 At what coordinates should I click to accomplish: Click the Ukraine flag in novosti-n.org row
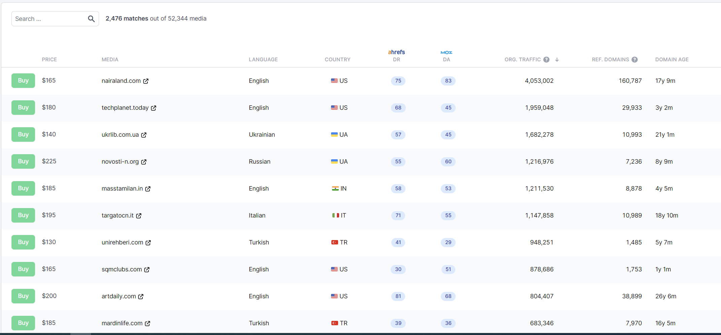(x=334, y=162)
